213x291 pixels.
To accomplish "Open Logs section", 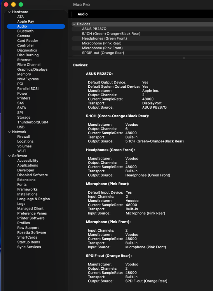I will coord(21,204).
